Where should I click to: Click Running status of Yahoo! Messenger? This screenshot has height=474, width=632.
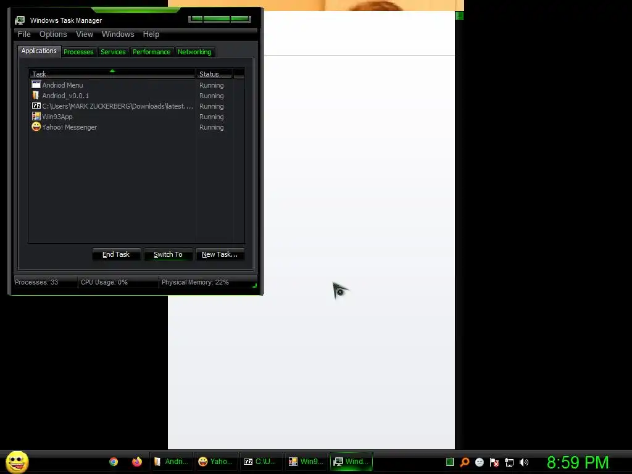click(212, 127)
